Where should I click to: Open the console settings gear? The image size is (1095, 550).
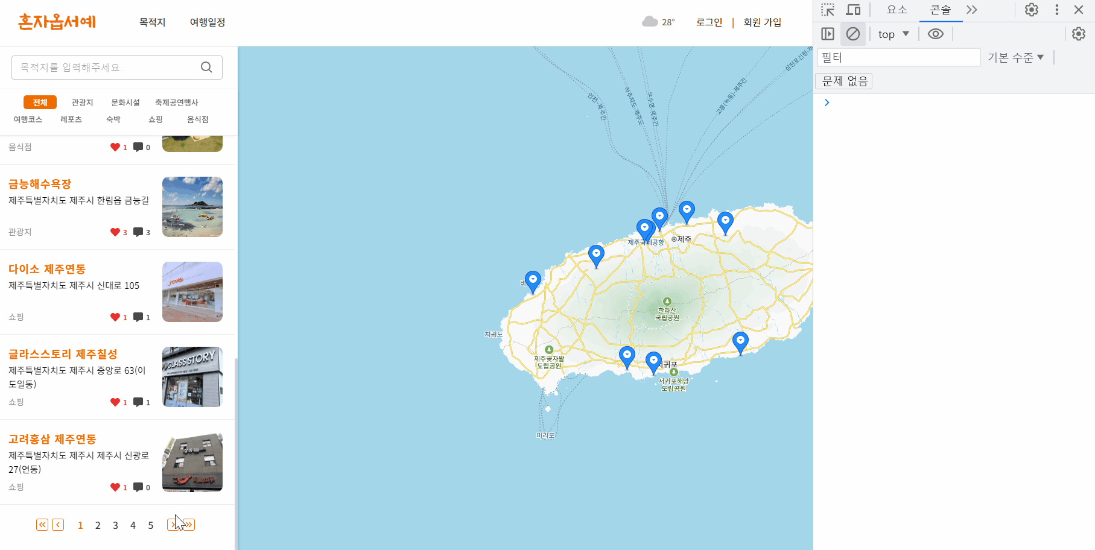coord(1079,34)
